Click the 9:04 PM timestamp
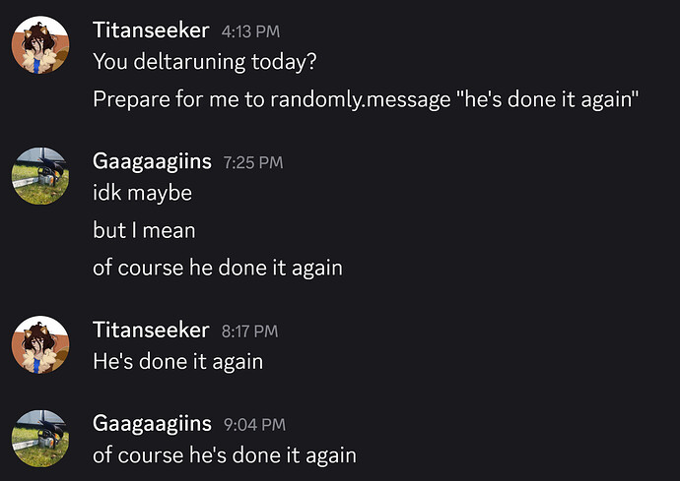This screenshot has width=680, height=481. tap(254, 425)
